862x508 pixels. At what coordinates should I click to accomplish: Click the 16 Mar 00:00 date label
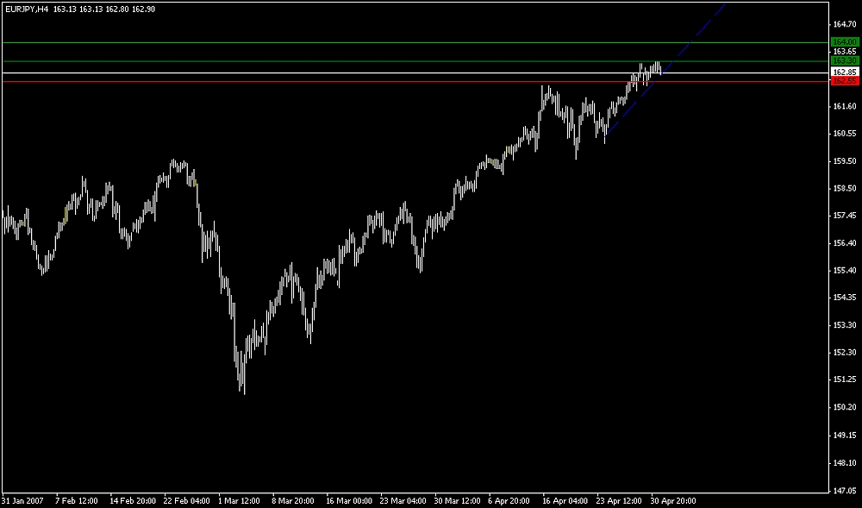348,501
